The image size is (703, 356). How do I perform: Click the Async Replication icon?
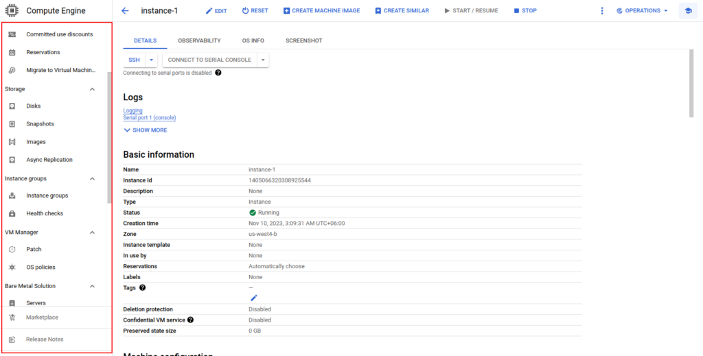coord(12,159)
